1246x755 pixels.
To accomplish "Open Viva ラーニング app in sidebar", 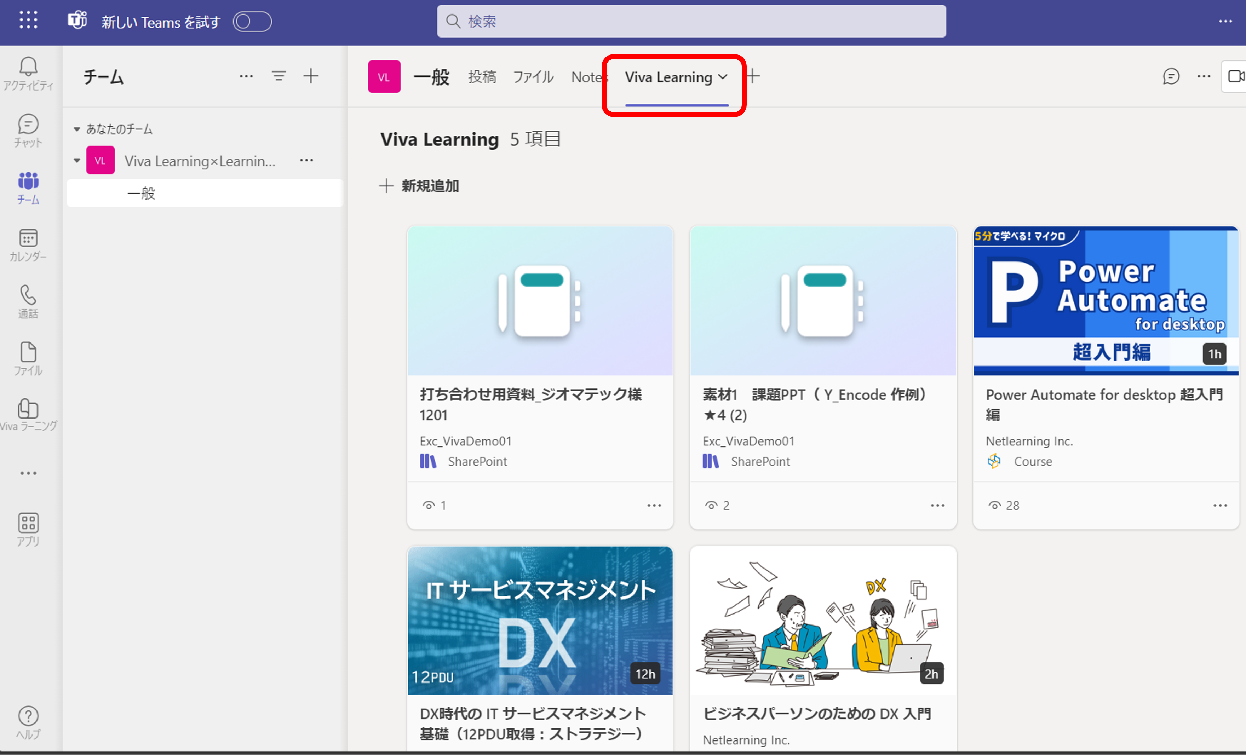I will [28, 415].
